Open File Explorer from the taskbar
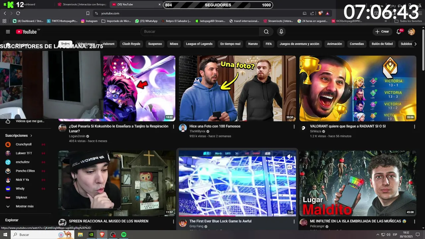The image size is (425, 239). [80, 235]
